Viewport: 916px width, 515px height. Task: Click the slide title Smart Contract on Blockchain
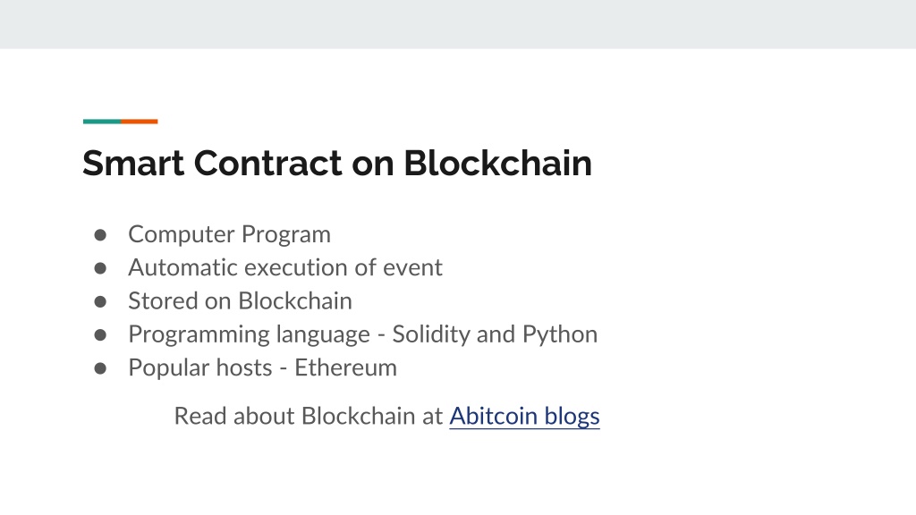point(337,163)
